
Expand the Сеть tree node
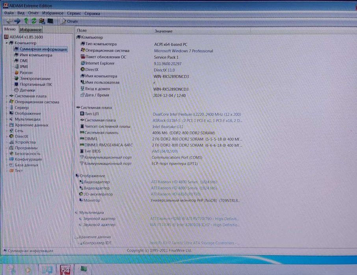click(x=7, y=131)
